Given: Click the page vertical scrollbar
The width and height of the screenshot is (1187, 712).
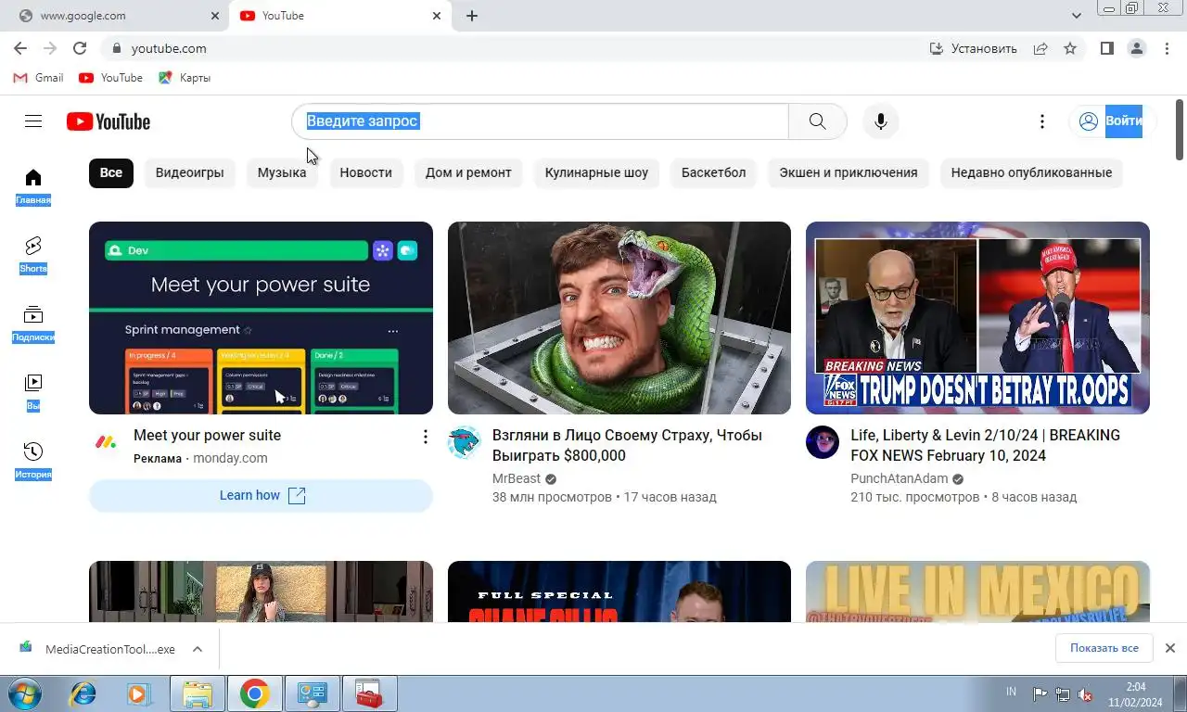Looking at the screenshot, I should (1180, 130).
